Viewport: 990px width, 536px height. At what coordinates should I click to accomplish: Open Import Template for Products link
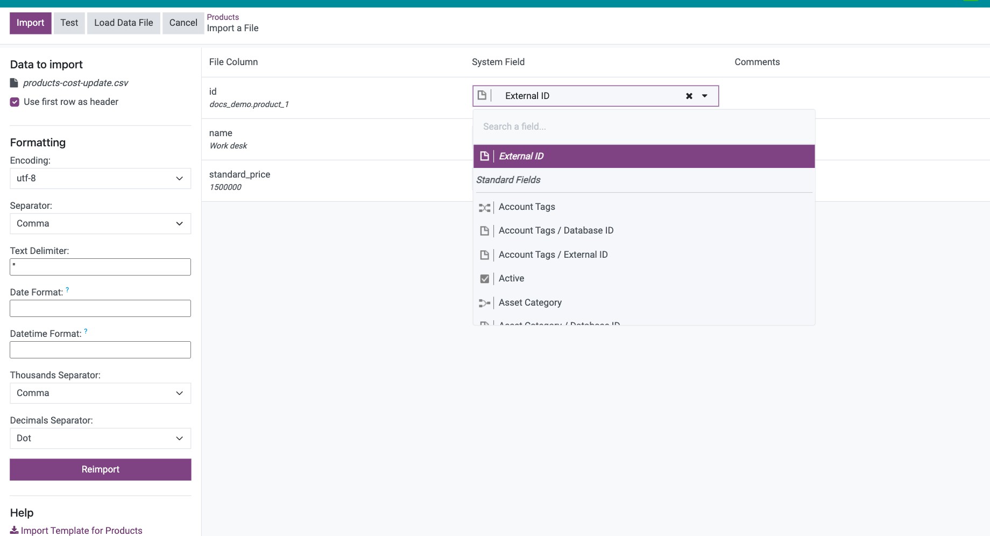click(x=76, y=530)
